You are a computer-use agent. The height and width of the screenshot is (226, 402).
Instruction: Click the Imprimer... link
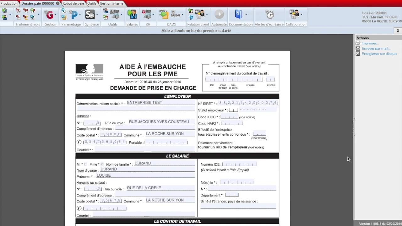coord(370,43)
